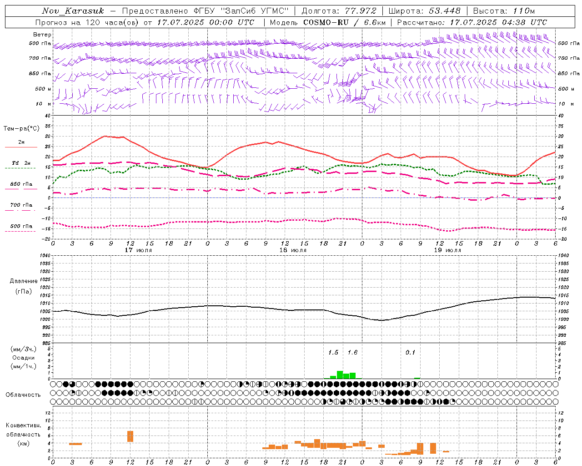Click the 'Облачность' cloud cover label
This screenshot has height=466, width=582.
pos(23,395)
